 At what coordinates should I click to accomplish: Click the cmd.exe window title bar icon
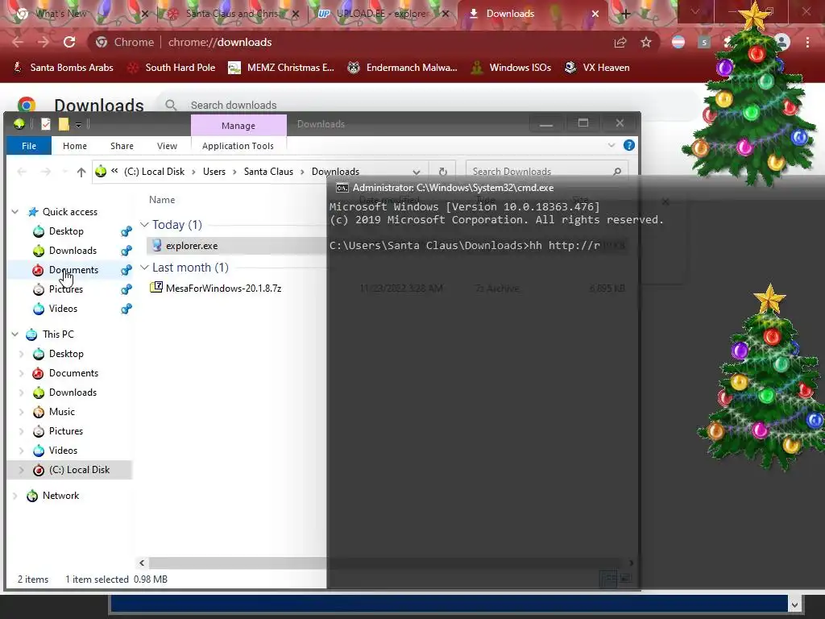coord(342,188)
